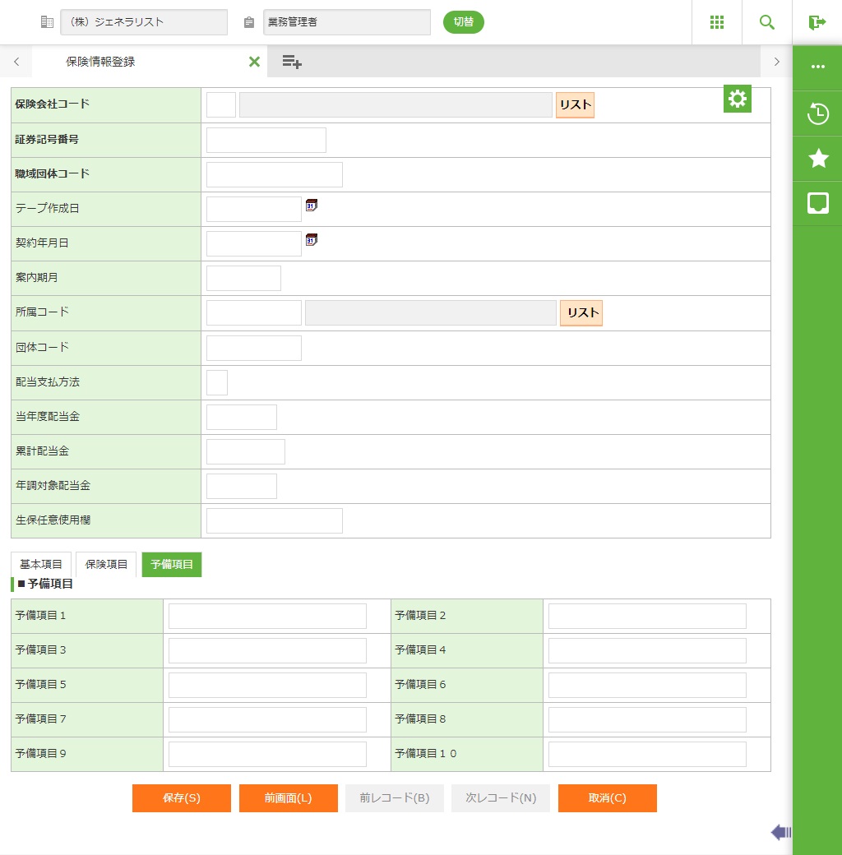
Task: Switch to the 基本項目 tab
Action: tap(41, 565)
